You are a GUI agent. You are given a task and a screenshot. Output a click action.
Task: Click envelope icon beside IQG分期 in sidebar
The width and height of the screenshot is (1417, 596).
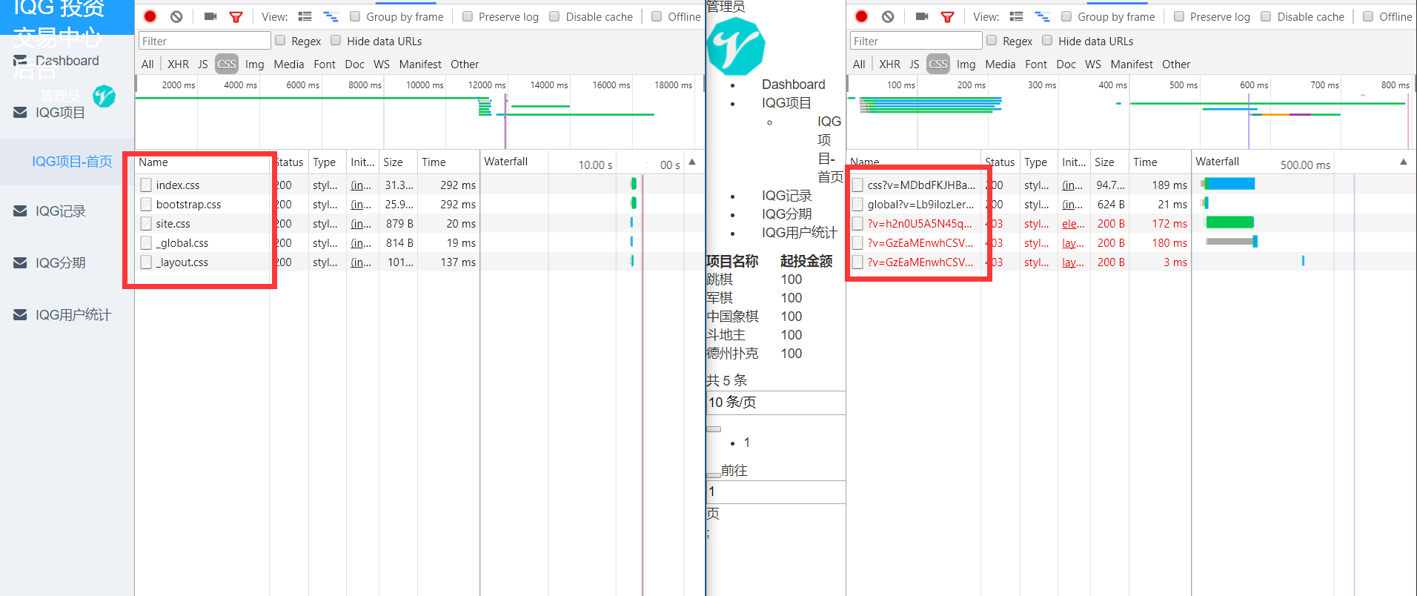21,263
